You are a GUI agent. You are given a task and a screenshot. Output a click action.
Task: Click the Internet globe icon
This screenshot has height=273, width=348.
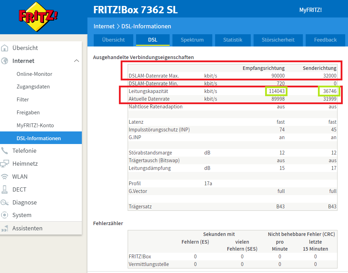coord(5,61)
